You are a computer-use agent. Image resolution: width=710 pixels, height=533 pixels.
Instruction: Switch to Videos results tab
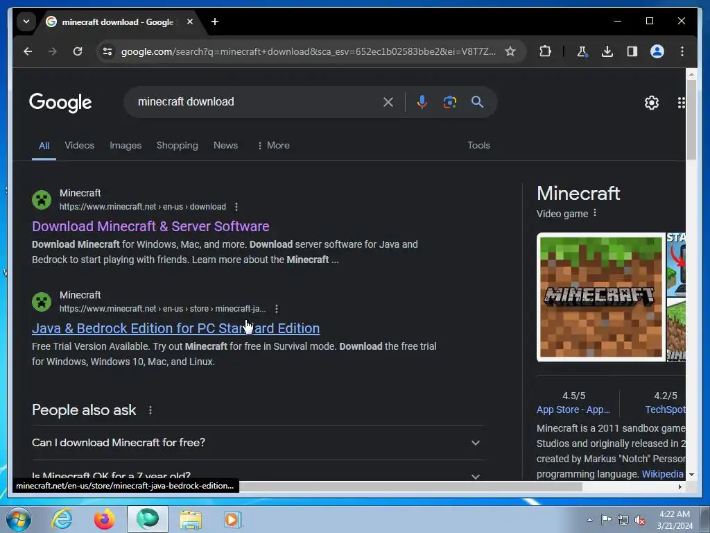click(x=80, y=146)
